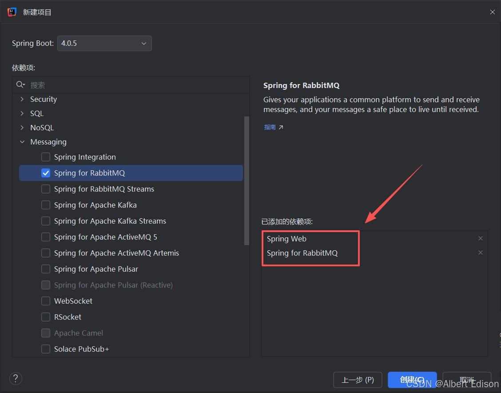The image size is (501, 393).
Task: Collapse the Messaging category
Action: click(x=22, y=142)
